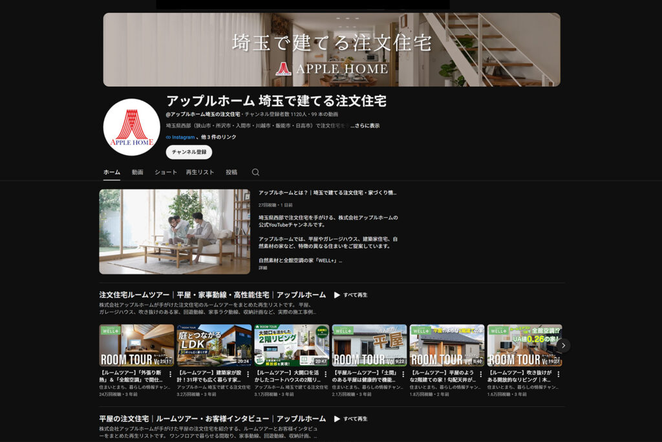Image resolution: width=662 pixels, height=442 pixels.
Task: Click channel name under 建築家が設計 video
Action: 213,387
